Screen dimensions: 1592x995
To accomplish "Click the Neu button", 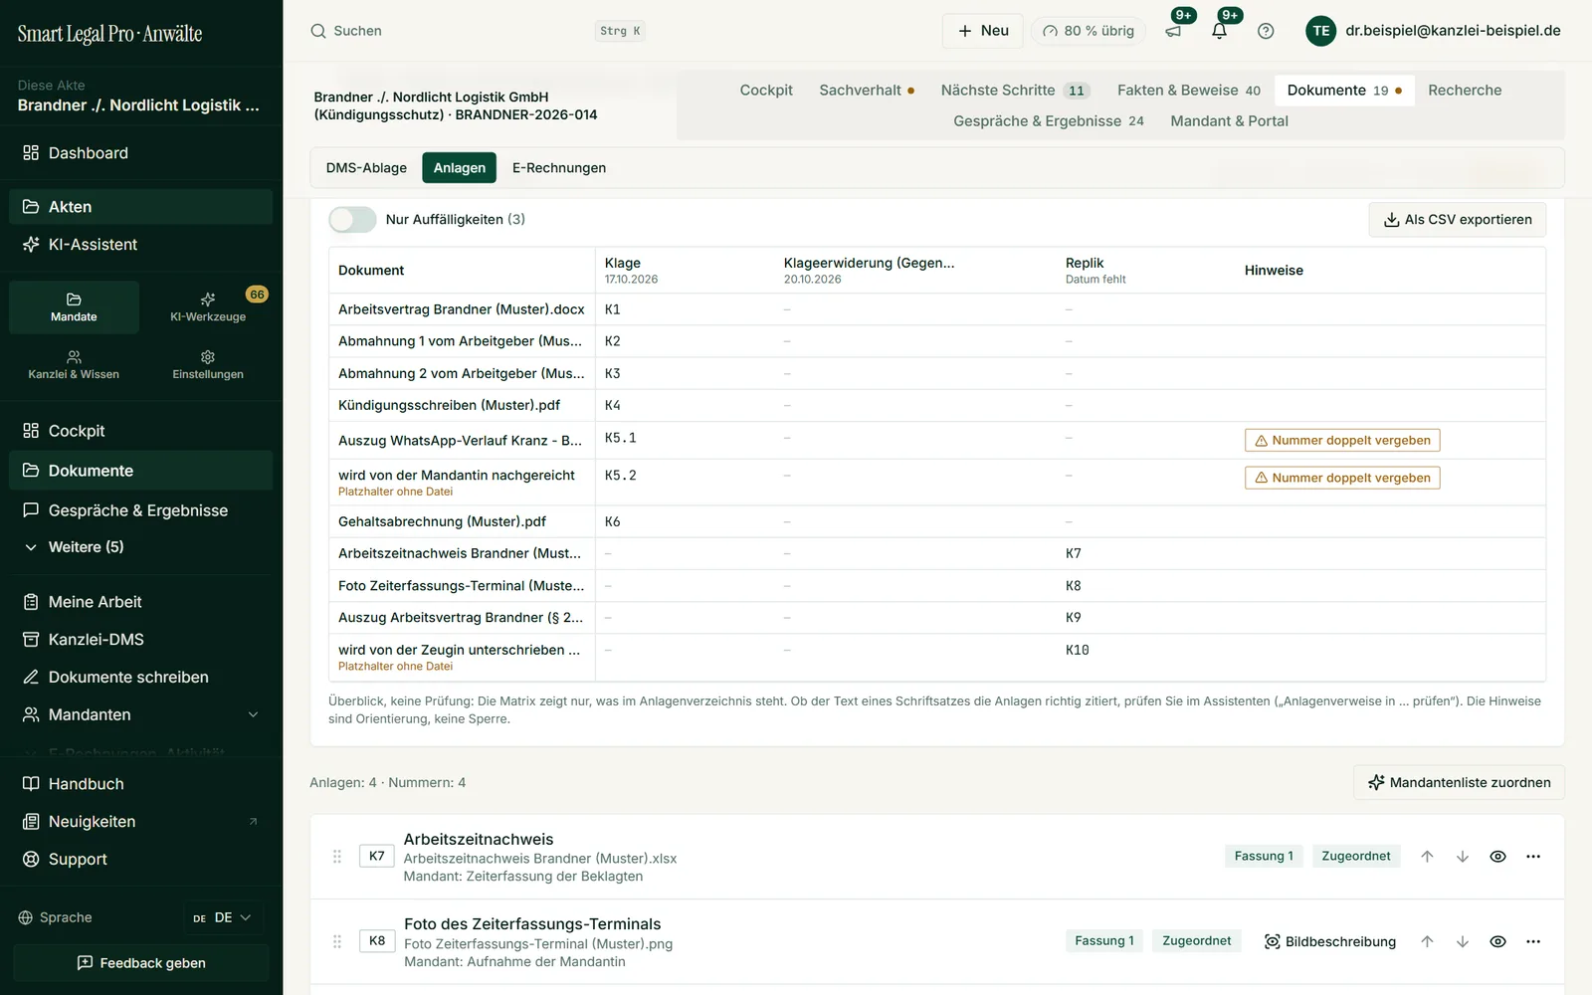I will (983, 31).
